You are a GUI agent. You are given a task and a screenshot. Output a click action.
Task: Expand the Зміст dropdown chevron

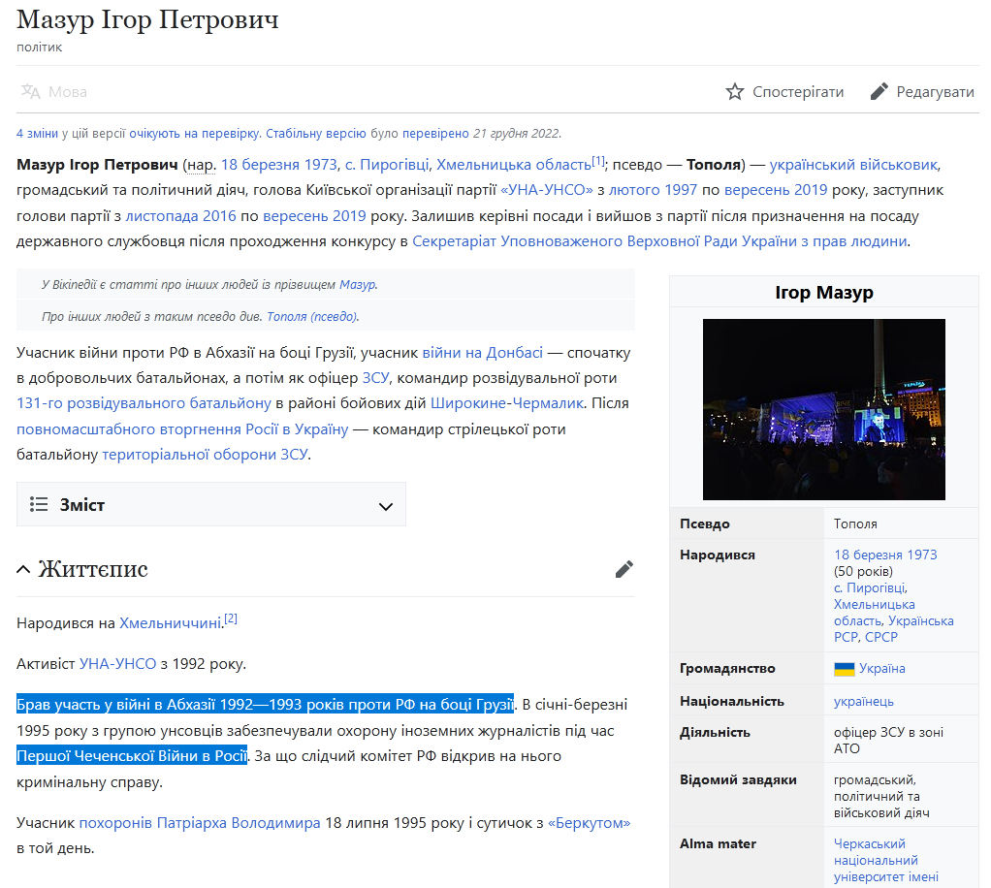pyautogui.click(x=386, y=506)
